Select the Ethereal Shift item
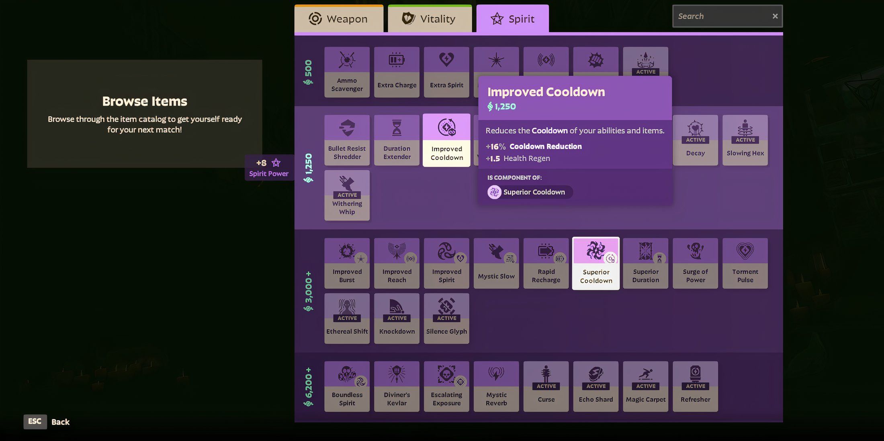The height and width of the screenshot is (441, 884). click(x=347, y=319)
